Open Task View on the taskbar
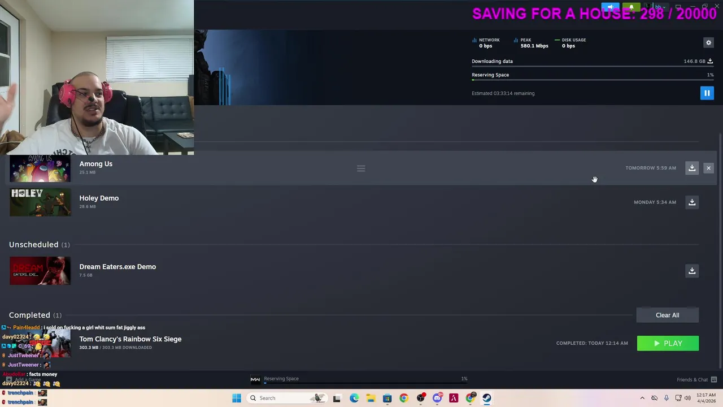 [x=337, y=398]
